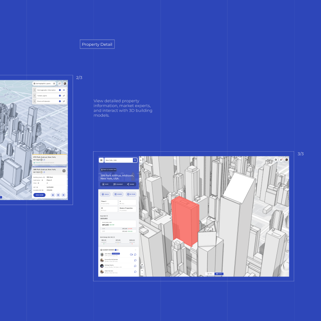Collapse the sidebar with the left arrow button
The width and height of the screenshot is (321, 321).
pos(141,160)
